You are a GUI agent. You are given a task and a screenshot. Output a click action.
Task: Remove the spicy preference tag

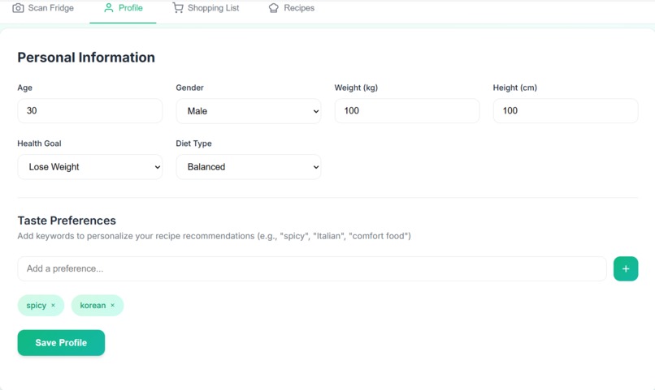53,306
